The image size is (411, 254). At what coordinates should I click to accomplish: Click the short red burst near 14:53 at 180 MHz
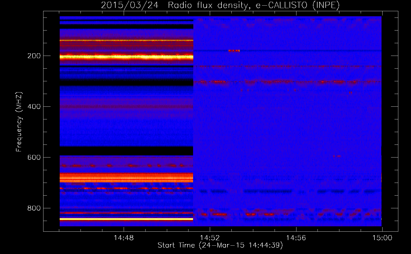coord(234,51)
